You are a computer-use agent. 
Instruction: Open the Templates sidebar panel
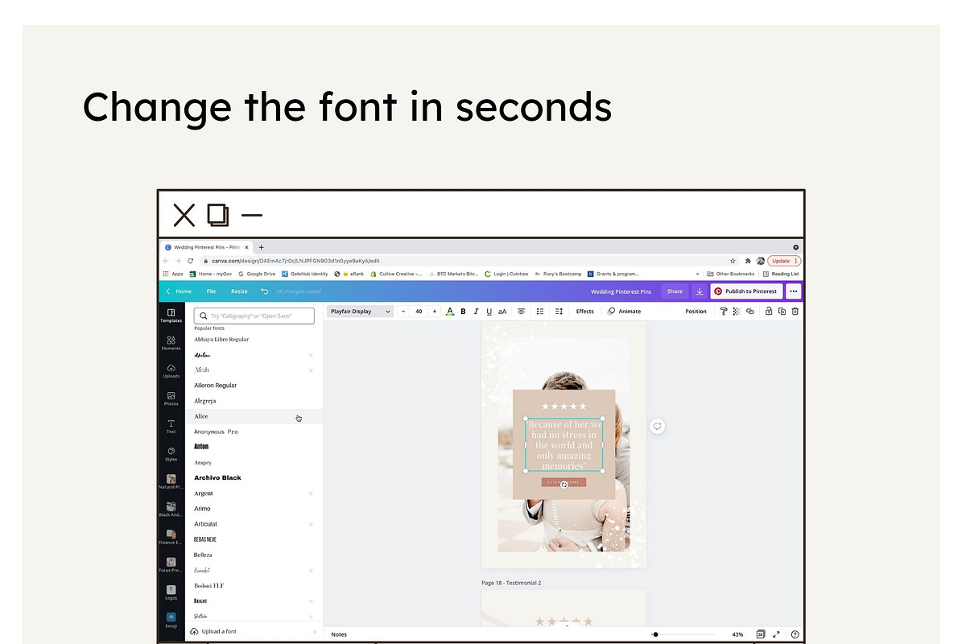[171, 316]
